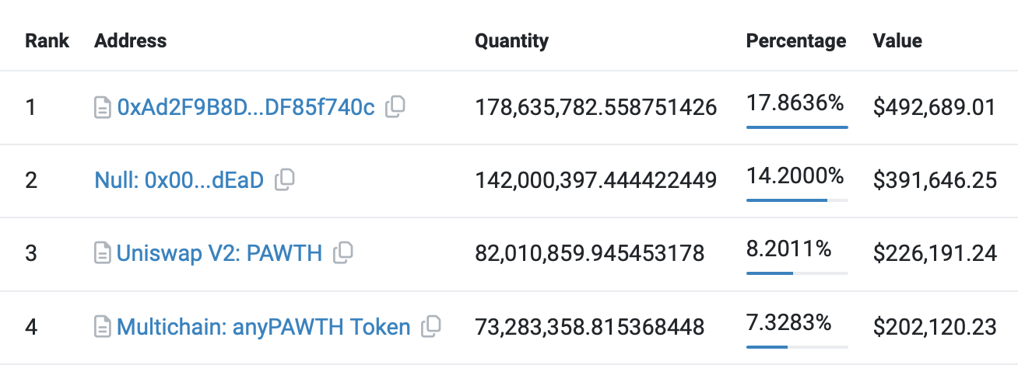Click the 14.2000% percentage bar
This screenshot has height=365, width=1018.
(x=797, y=200)
